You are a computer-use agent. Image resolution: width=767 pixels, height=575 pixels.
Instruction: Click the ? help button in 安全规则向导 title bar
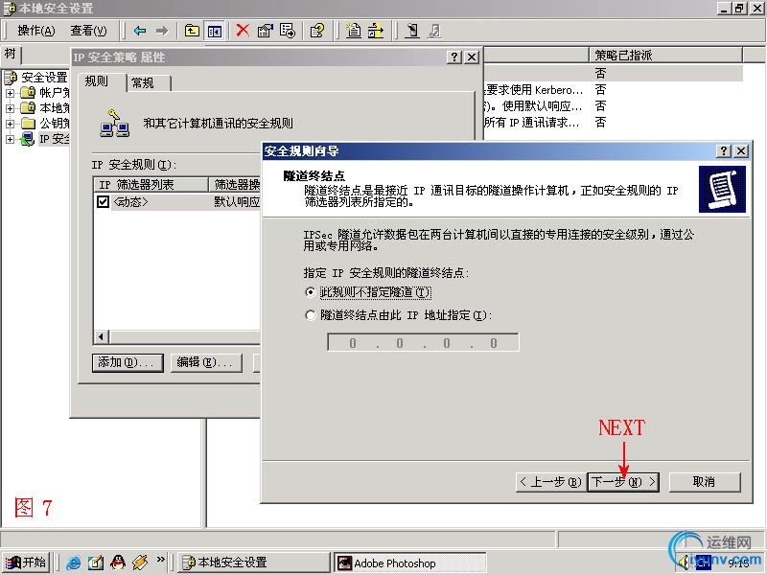point(724,150)
